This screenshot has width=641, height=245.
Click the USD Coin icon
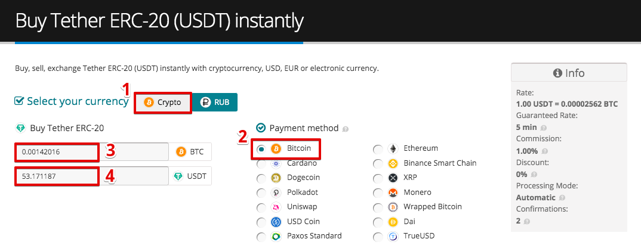click(x=276, y=222)
